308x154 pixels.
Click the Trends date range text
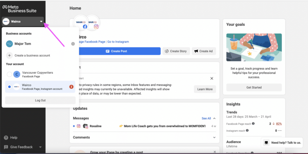click(249, 117)
